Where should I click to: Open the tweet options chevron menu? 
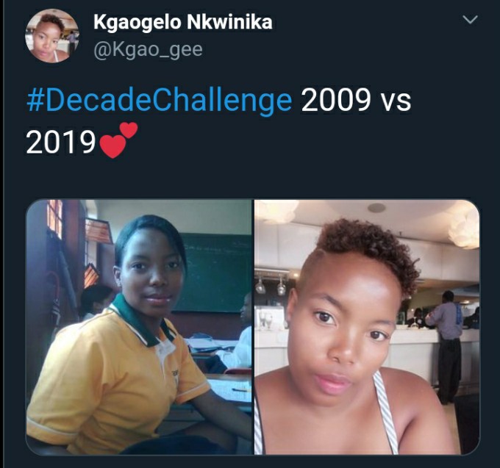coord(470,20)
